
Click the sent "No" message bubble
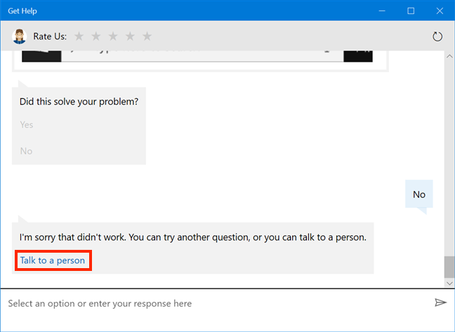coord(419,194)
